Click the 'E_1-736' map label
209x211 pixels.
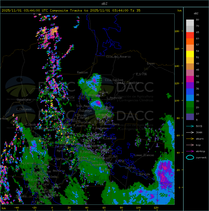point(141,74)
